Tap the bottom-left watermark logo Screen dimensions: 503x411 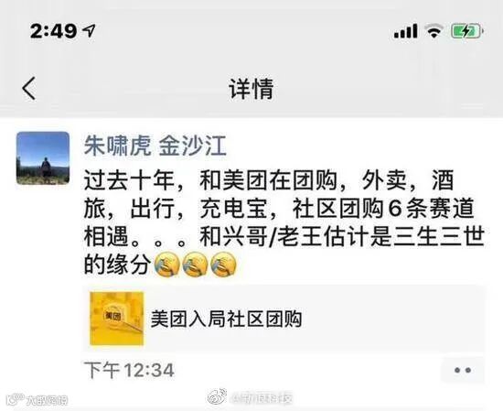[x=16, y=399]
